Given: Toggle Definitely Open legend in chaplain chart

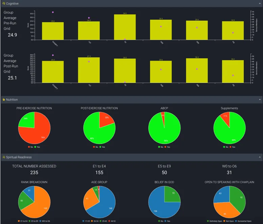Looking at the screenshot, I should click(215, 221).
